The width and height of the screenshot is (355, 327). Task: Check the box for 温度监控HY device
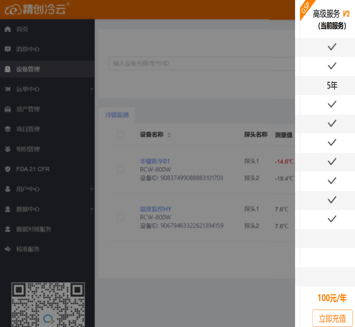point(121,217)
